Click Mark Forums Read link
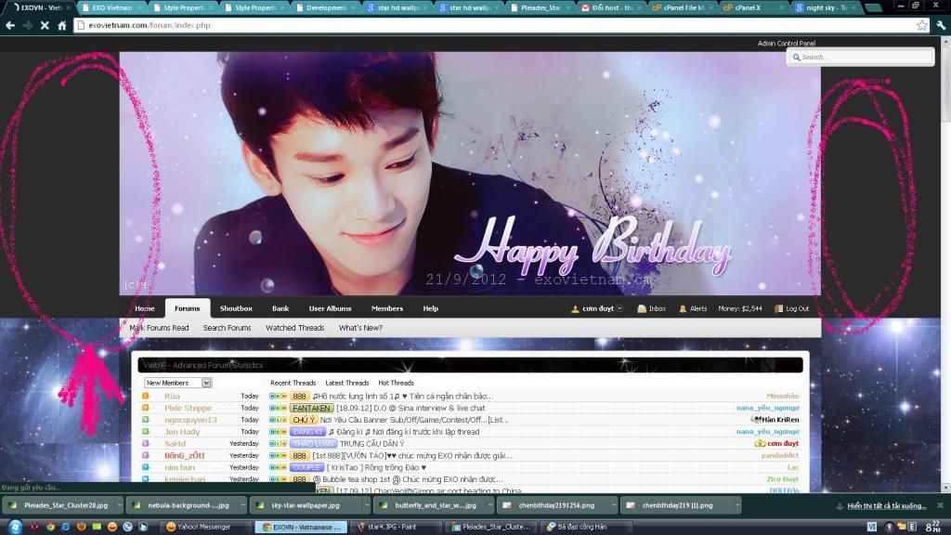Viewport: 951px width, 535px height. [x=159, y=328]
